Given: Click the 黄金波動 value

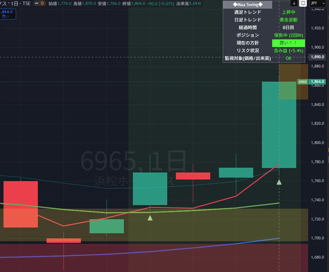Looking at the screenshot, I should [289, 20].
